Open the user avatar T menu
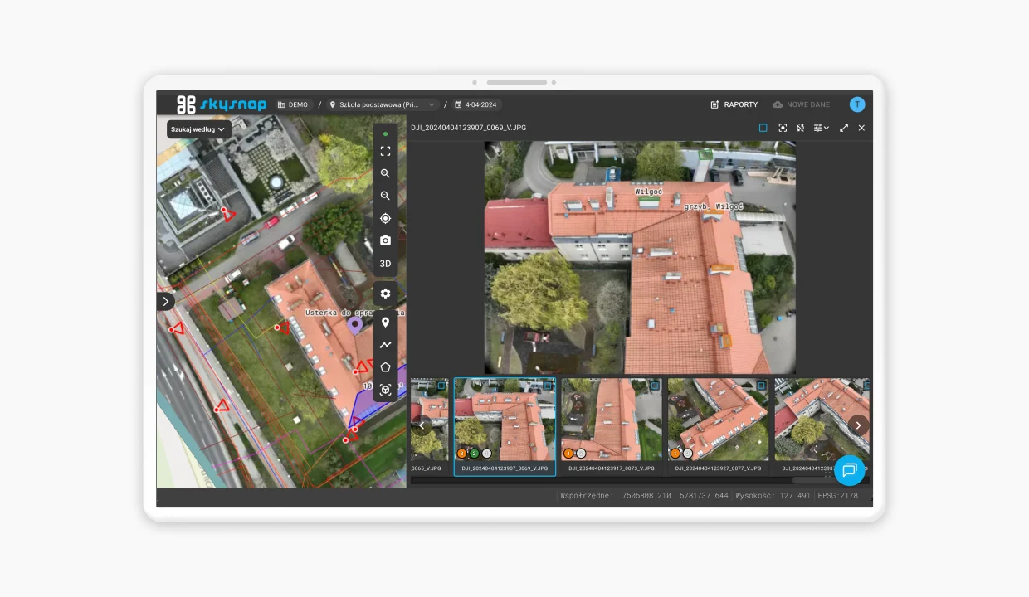Image resolution: width=1029 pixels, height=597 pixels. coord(857,104)
